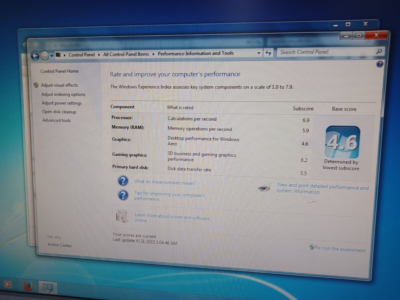Screen dimensions: 400x300
Task: Open Firefox from the taskbar
Action: [x=27, y=286]
